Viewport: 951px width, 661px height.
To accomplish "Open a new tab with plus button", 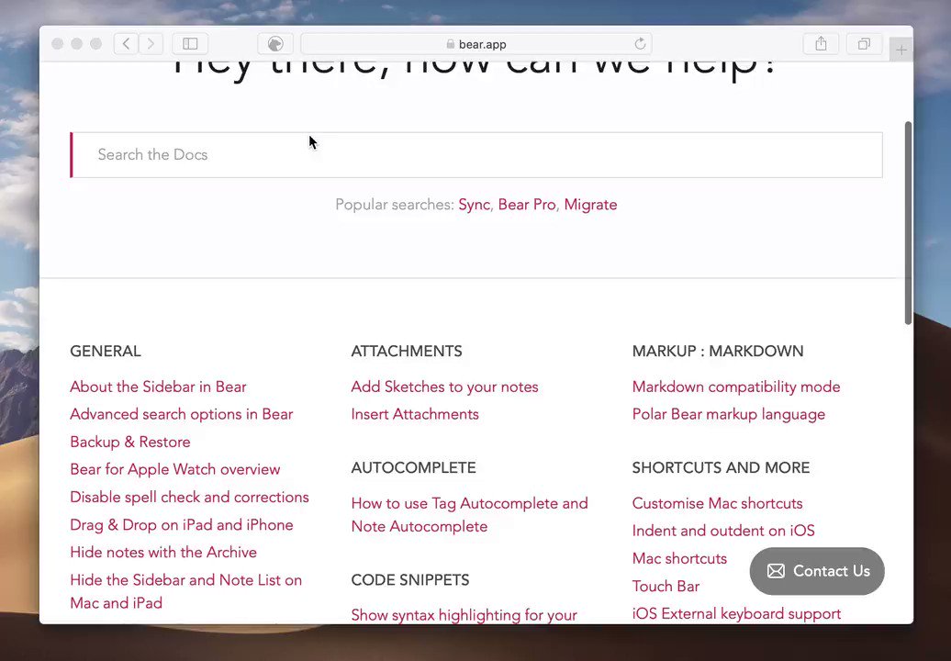I will 901,50.
